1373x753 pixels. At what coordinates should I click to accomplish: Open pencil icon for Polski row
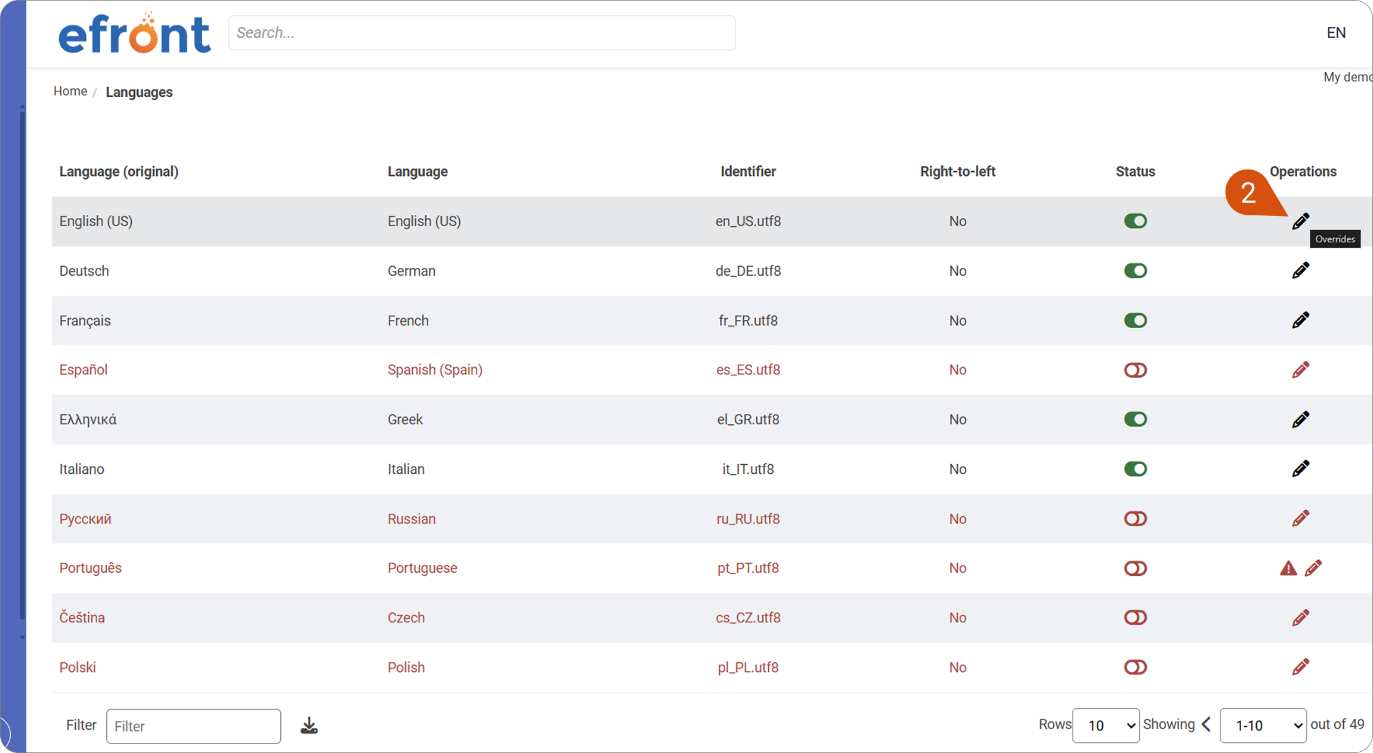[1300, 667]
